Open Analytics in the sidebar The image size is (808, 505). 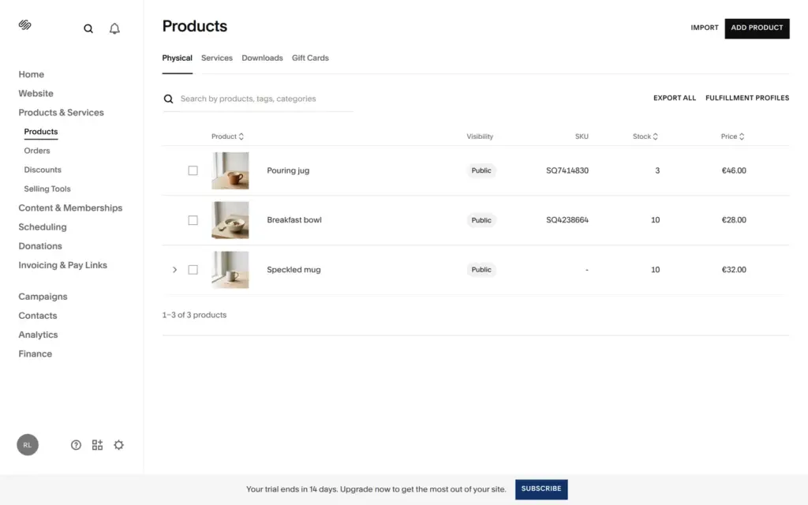coord(38,335)
